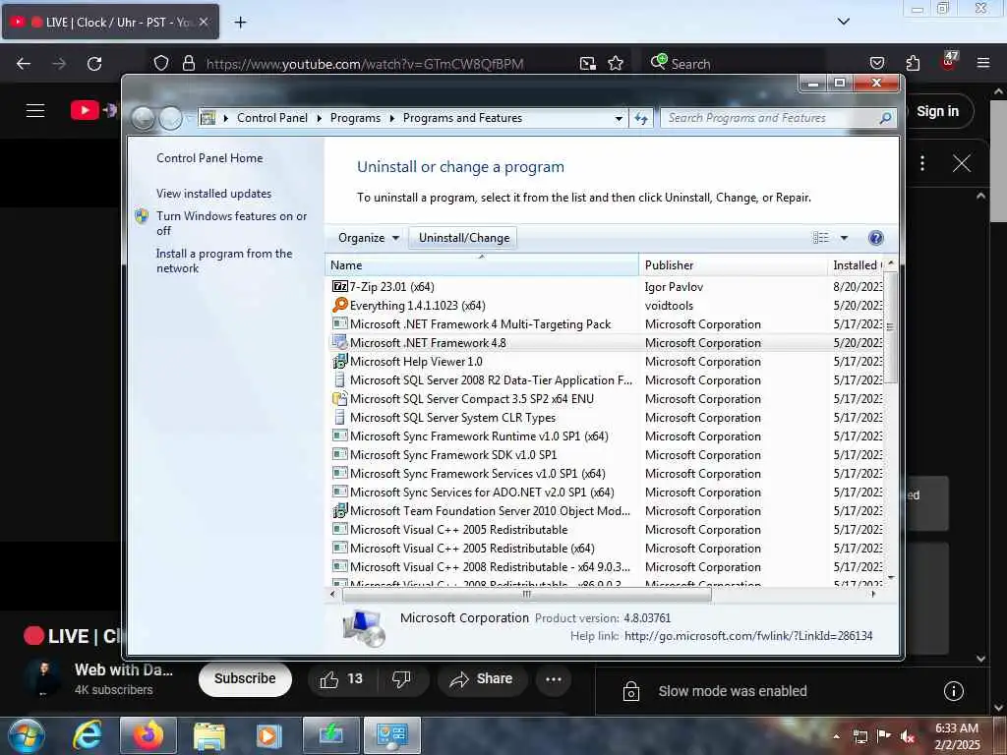The height and width of the screenshot is (755, 1007).
Task: Reload the YouTube page in Firefox
Action: [x=94, y=64]
